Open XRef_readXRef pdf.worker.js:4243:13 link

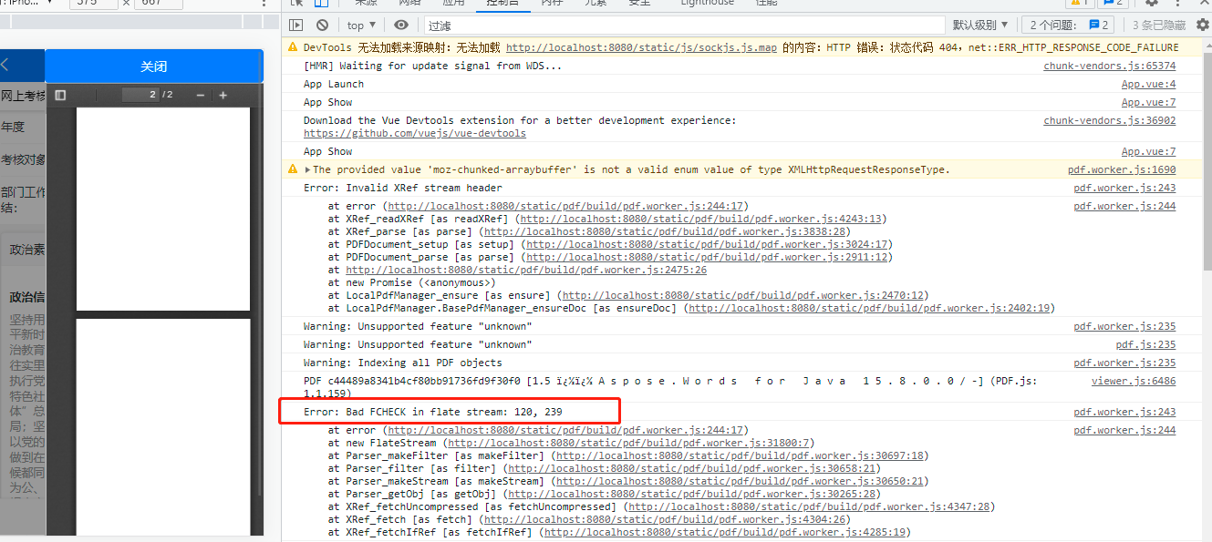tap(700, 219)
